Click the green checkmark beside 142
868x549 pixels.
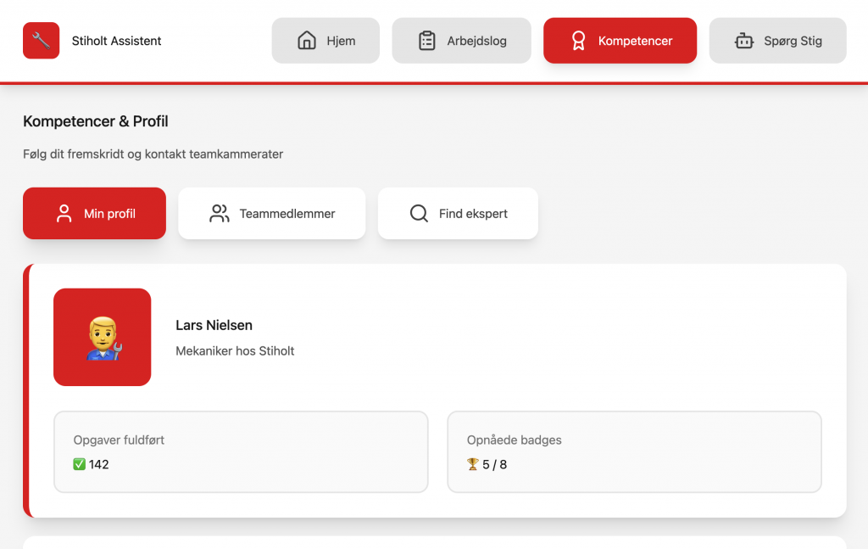80,464
